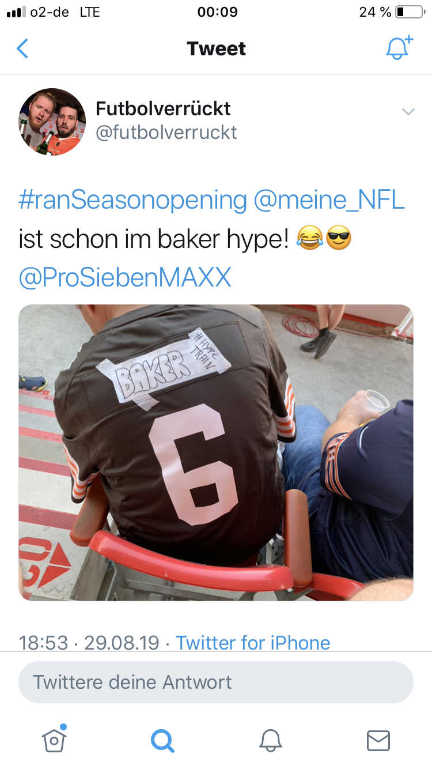The height and width of the screenshot is (769, 432).
Task: Tap the Futbolverrückt display name
Action: click(x=163, y=108)
